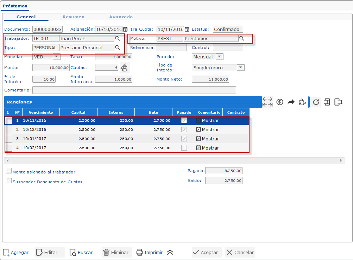Check the Pagado box for installment 4
This screenshot has height=260, width=353.
184,148
